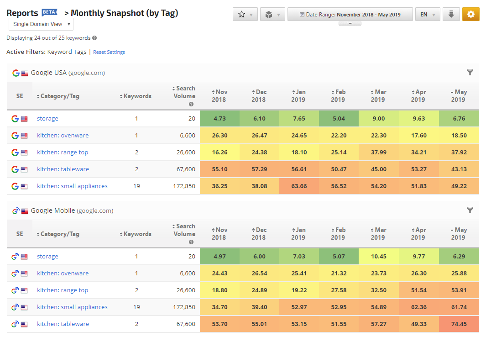Open the EN language dropdown

pos(428,15)
